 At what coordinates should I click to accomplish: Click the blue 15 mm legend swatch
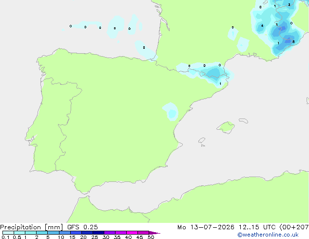76,233
